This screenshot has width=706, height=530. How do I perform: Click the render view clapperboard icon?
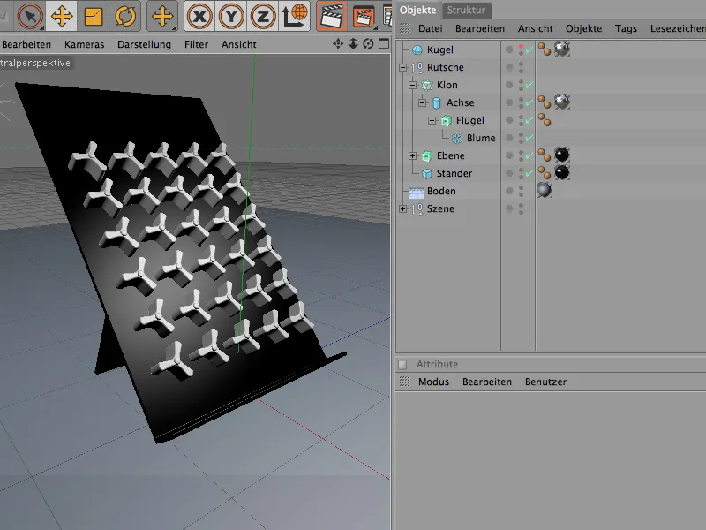332,16
